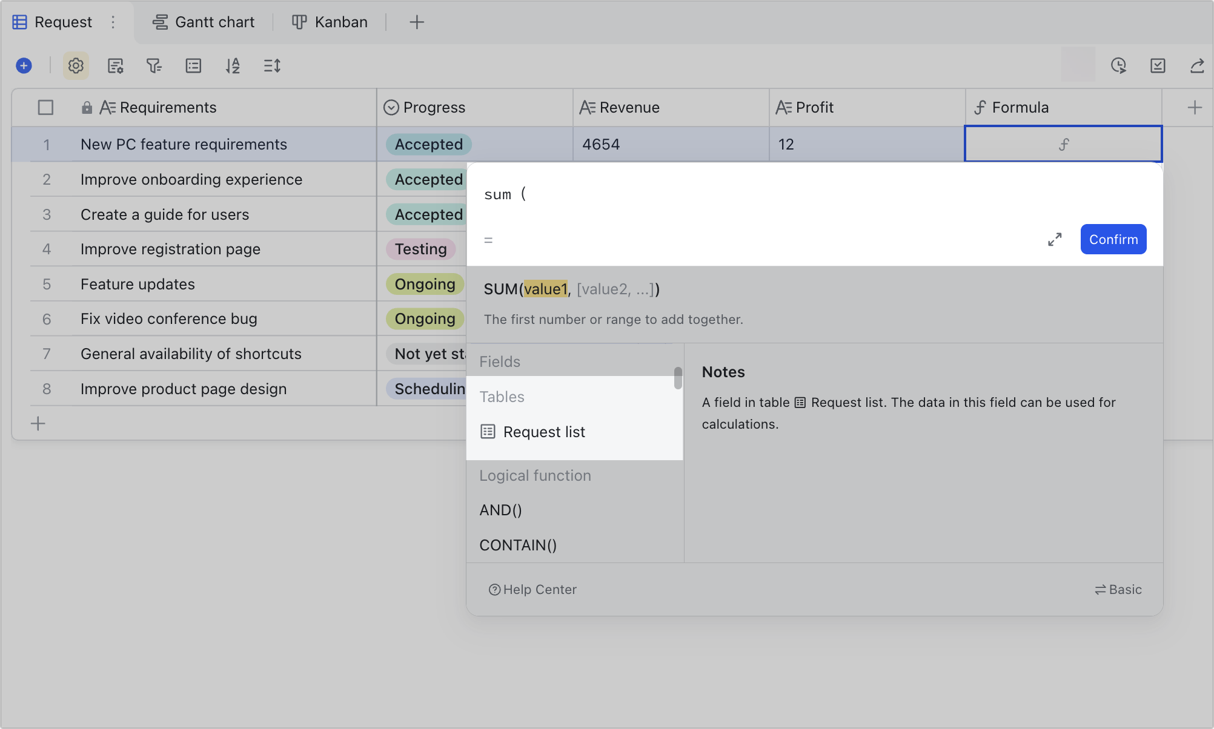Screen dimensions: 1214x729
Task: Click the Formula function icon in row 1
Action: 1063,144
